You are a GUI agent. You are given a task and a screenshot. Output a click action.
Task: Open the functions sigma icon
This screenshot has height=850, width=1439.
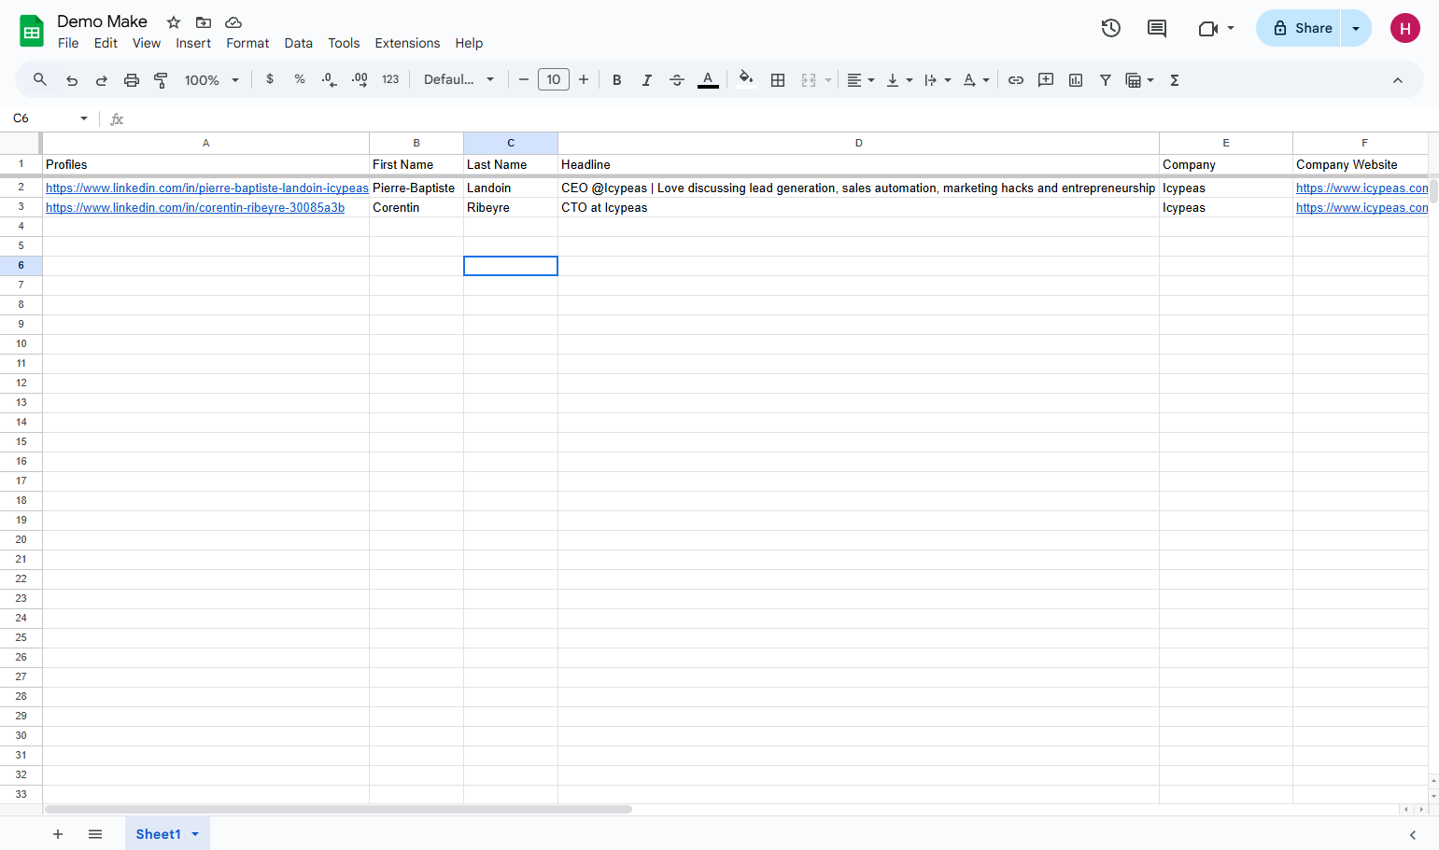(x=1175, y=80)
